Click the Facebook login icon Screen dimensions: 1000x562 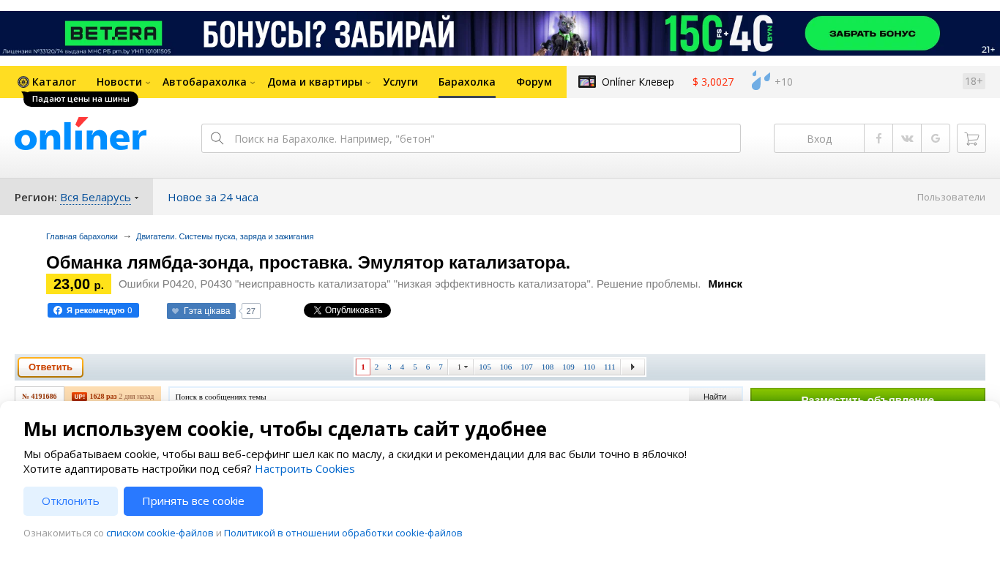[x=878, y=138]
